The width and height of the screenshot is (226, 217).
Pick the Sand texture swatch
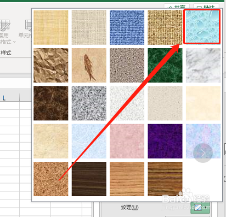[x=127, y=66]
